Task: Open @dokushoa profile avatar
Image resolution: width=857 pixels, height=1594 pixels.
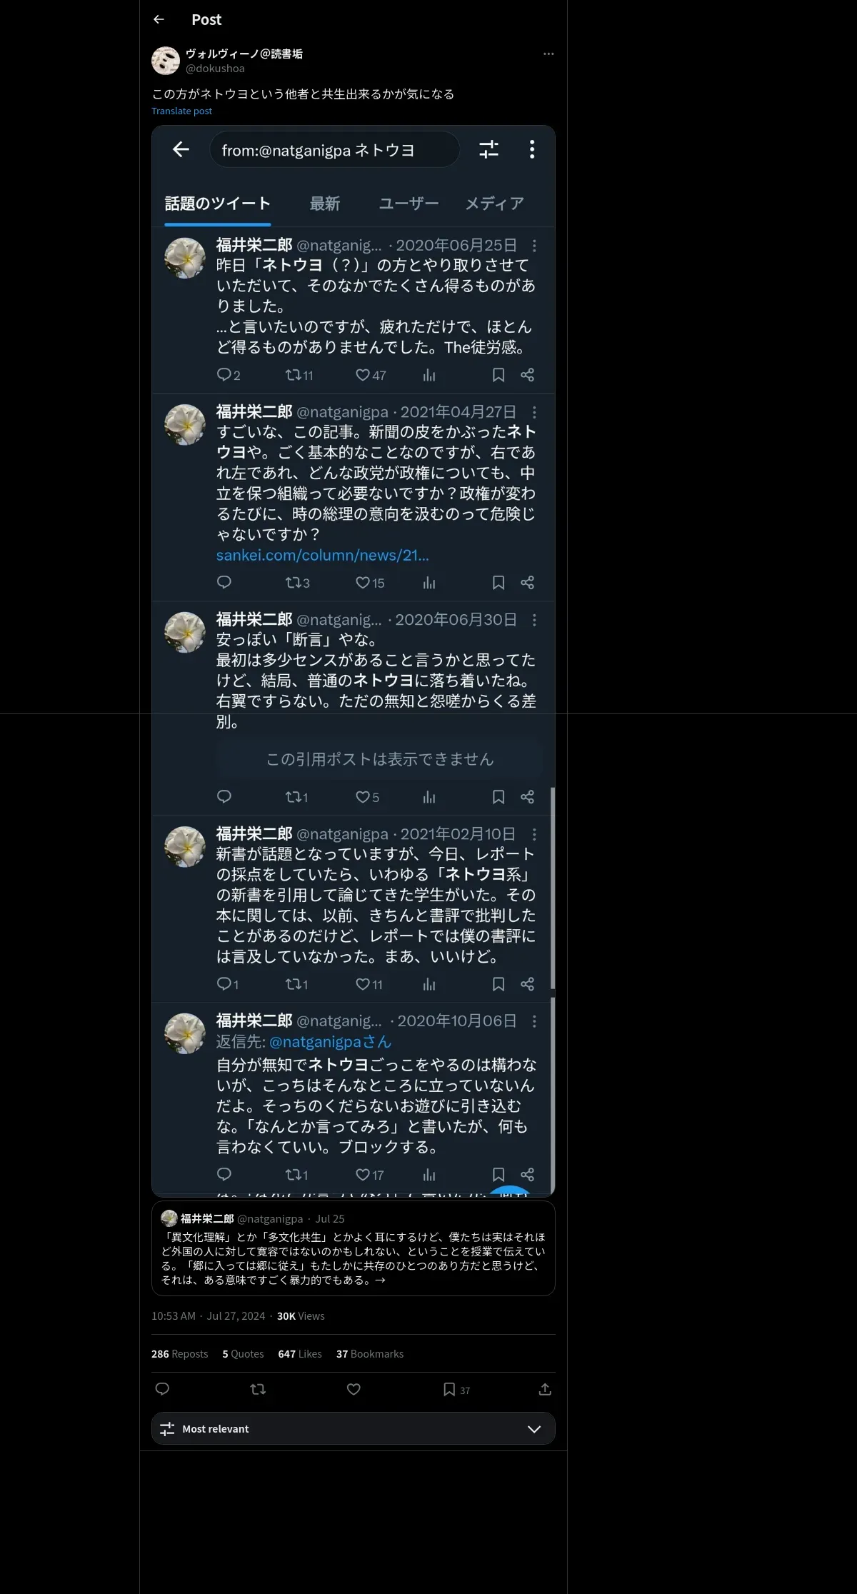Action: (166, 61)
